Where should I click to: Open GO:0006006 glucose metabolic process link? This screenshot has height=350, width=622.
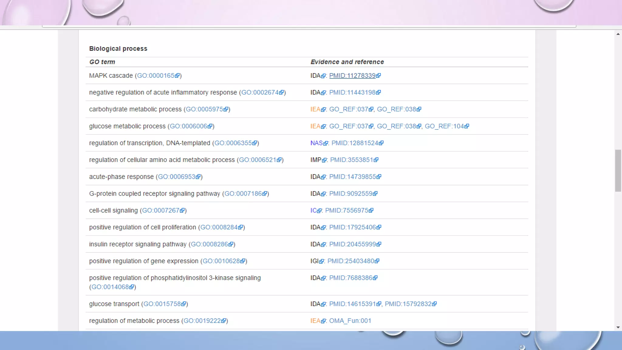pos(188,126)
